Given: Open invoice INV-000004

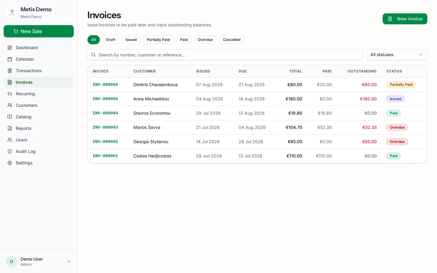Looking at the screenshot, I should pos(105,113).
